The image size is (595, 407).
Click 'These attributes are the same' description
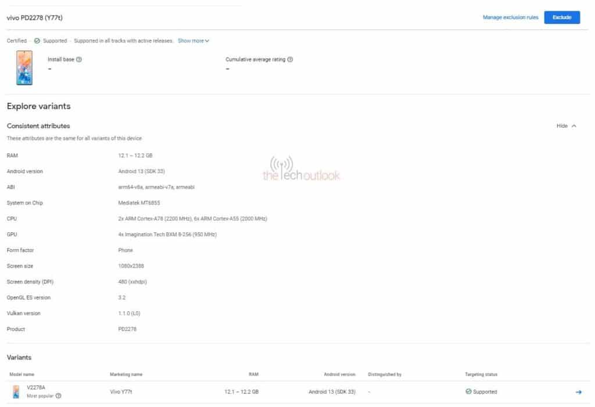click(x=74, y=138)
